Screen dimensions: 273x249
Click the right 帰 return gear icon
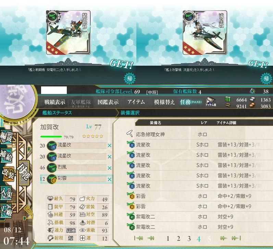click(x=266, y=78)
